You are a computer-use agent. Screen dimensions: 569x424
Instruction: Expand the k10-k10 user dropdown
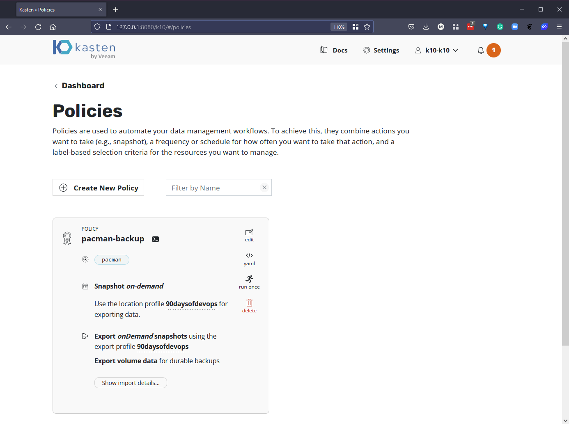tap(437, 50)
